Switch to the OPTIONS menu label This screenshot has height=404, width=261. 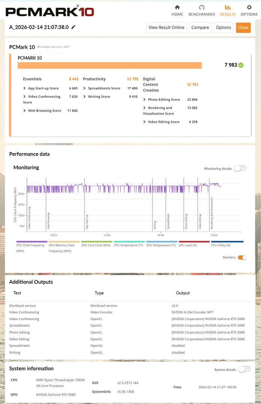249,14
